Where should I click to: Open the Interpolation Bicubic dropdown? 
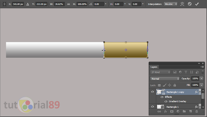[170, 4]
